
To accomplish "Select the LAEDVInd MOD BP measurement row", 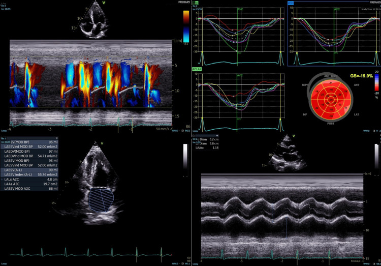I will 29,156.
